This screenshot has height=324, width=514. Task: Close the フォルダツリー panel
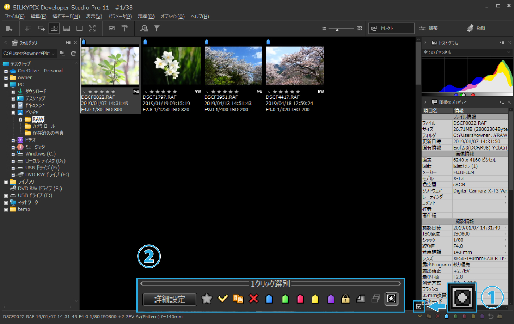[x=76, y=43]
